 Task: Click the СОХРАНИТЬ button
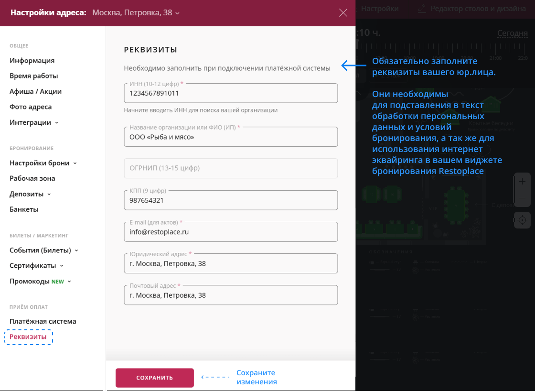coord(154,378)
